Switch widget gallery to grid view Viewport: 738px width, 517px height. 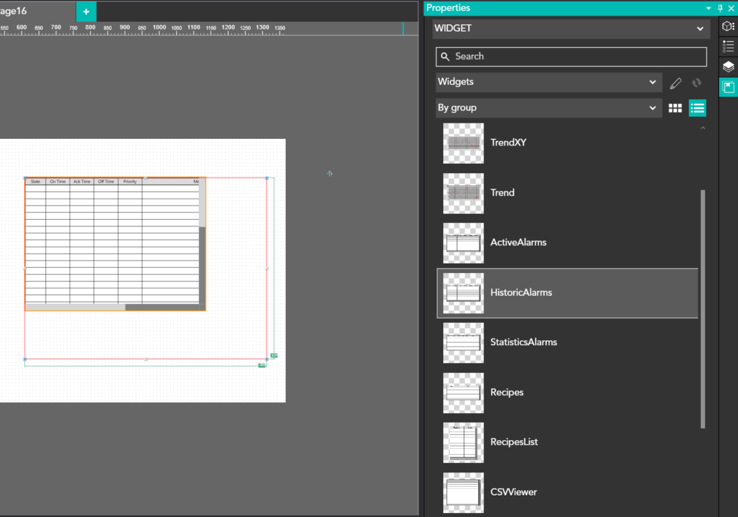pos(675,108)
